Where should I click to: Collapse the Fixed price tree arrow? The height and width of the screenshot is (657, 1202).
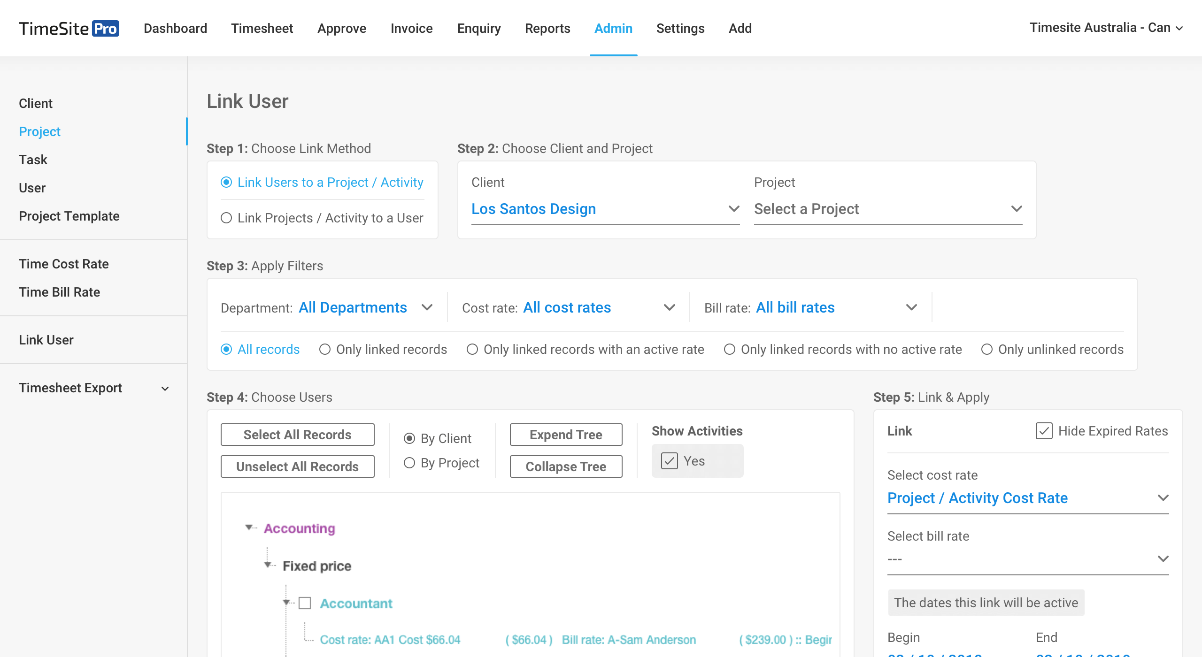268,565
